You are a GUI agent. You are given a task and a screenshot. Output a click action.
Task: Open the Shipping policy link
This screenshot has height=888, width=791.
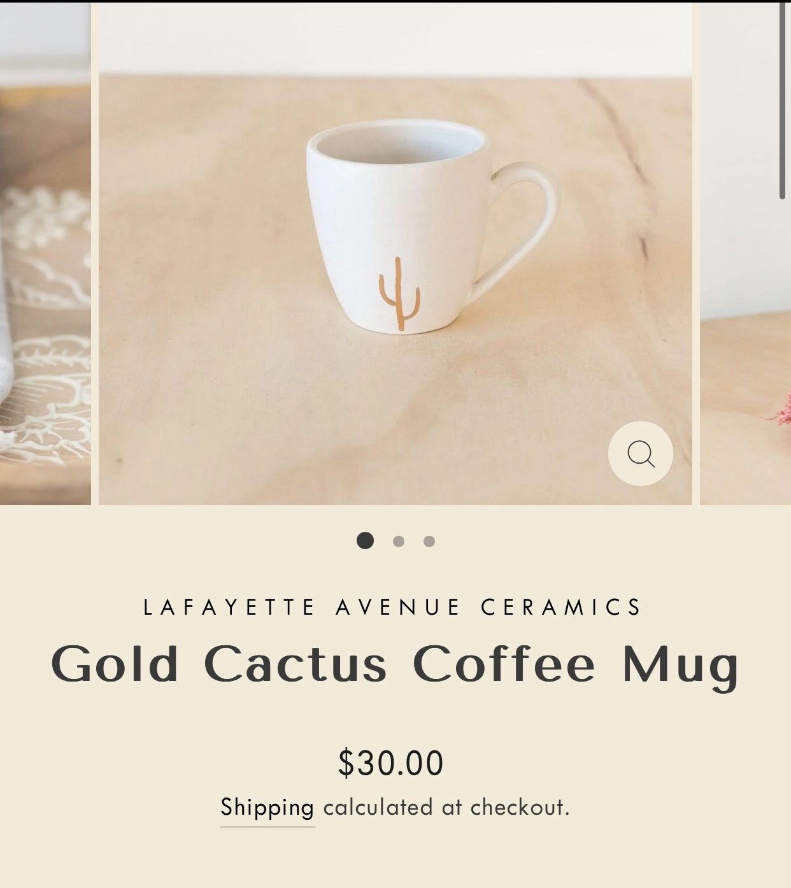click(267, 808)
